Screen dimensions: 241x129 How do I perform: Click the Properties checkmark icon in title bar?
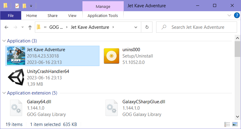pos(17,6)
